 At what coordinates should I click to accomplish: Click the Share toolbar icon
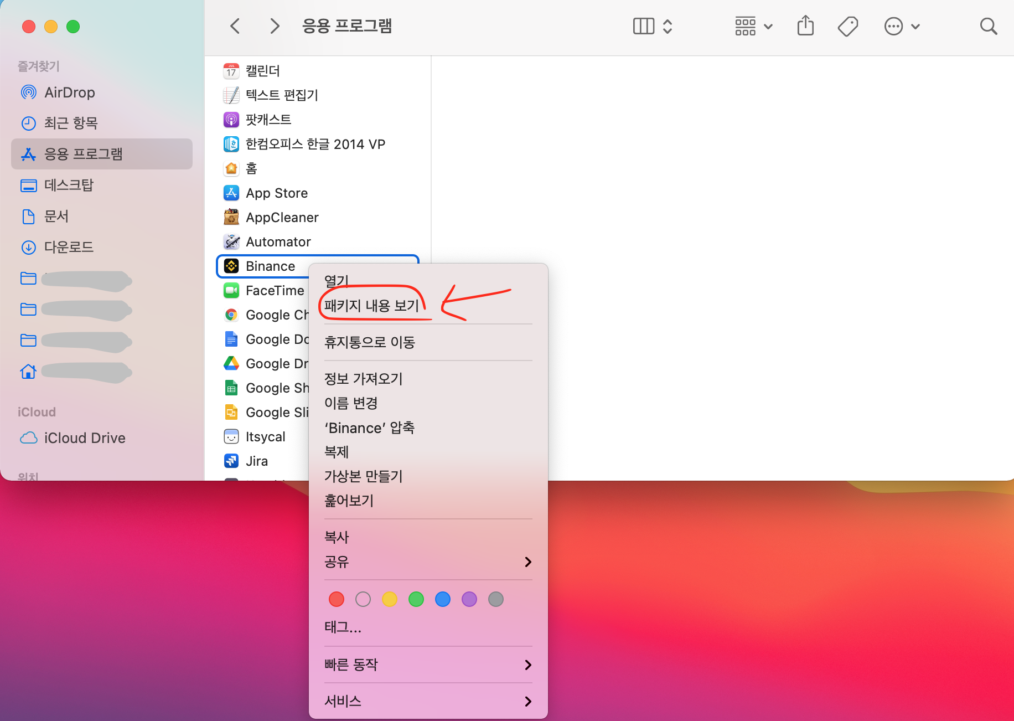(x=805, y=26)
